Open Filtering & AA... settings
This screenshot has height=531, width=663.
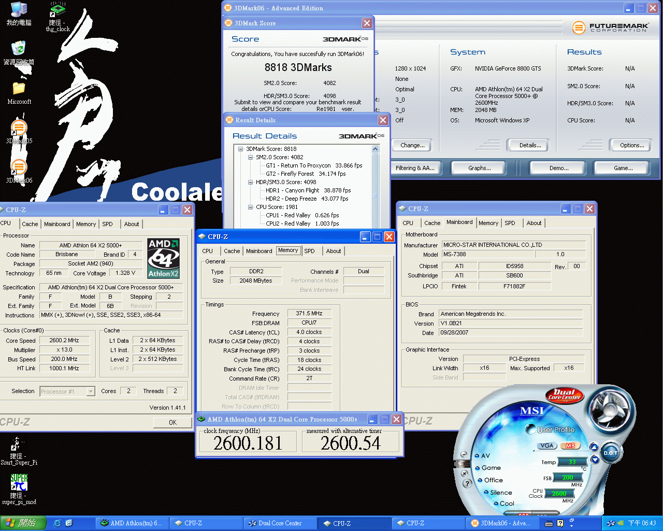[415, 168]
